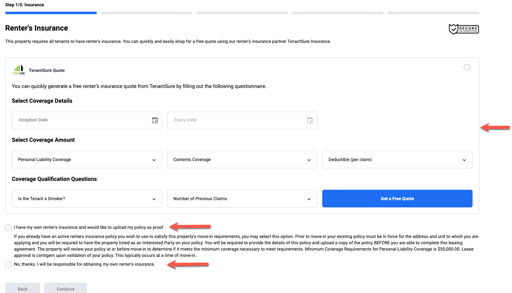This screenshot has width=512, height=293.
Task: Click the "Coverage Qualification Questions" heading
Action: point(54,179)
